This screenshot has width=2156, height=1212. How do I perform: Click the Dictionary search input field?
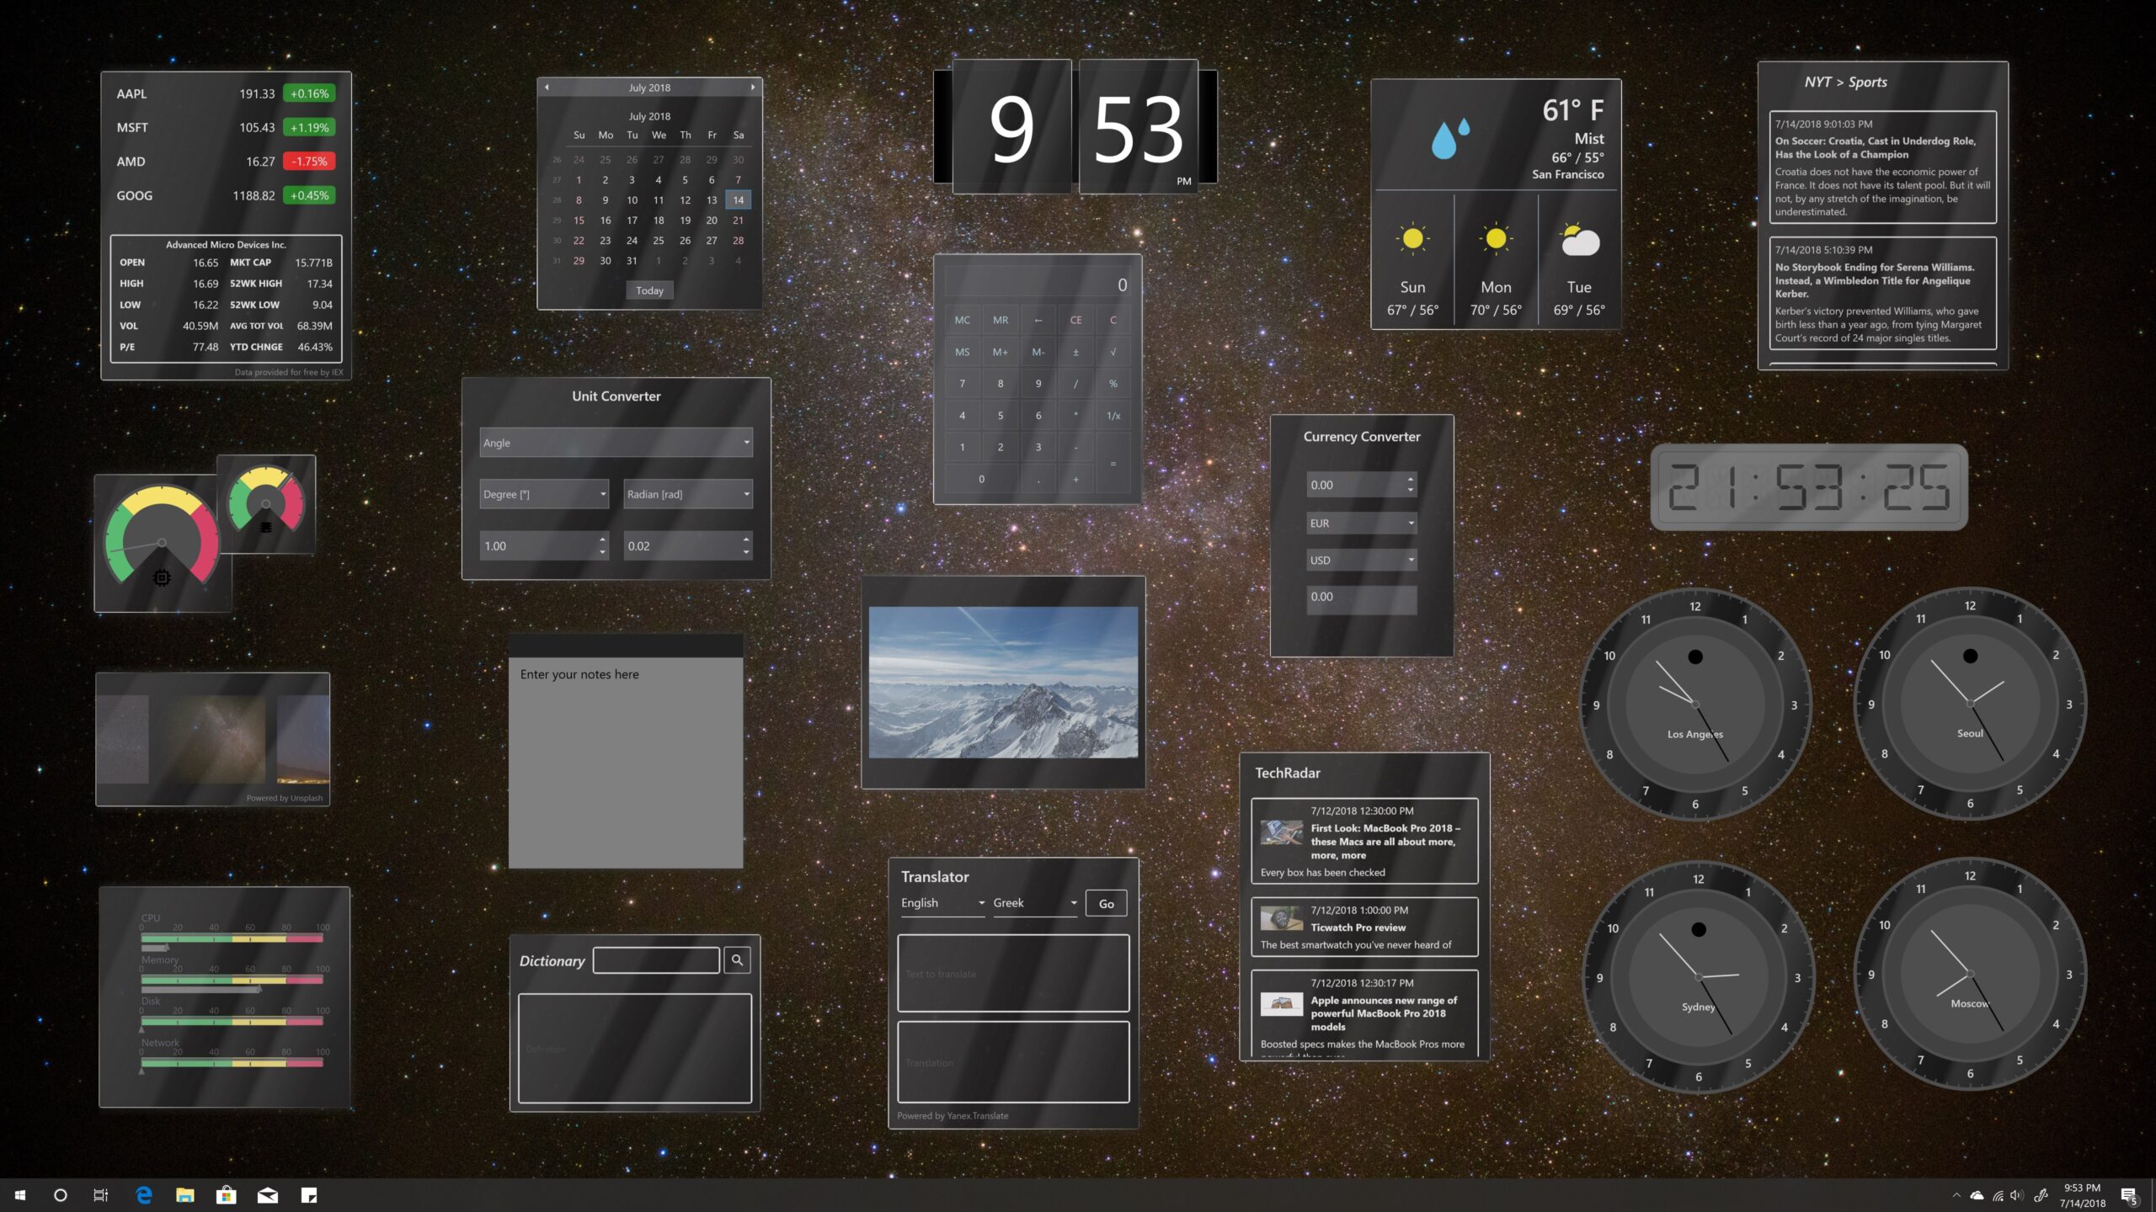coord(656,959)
